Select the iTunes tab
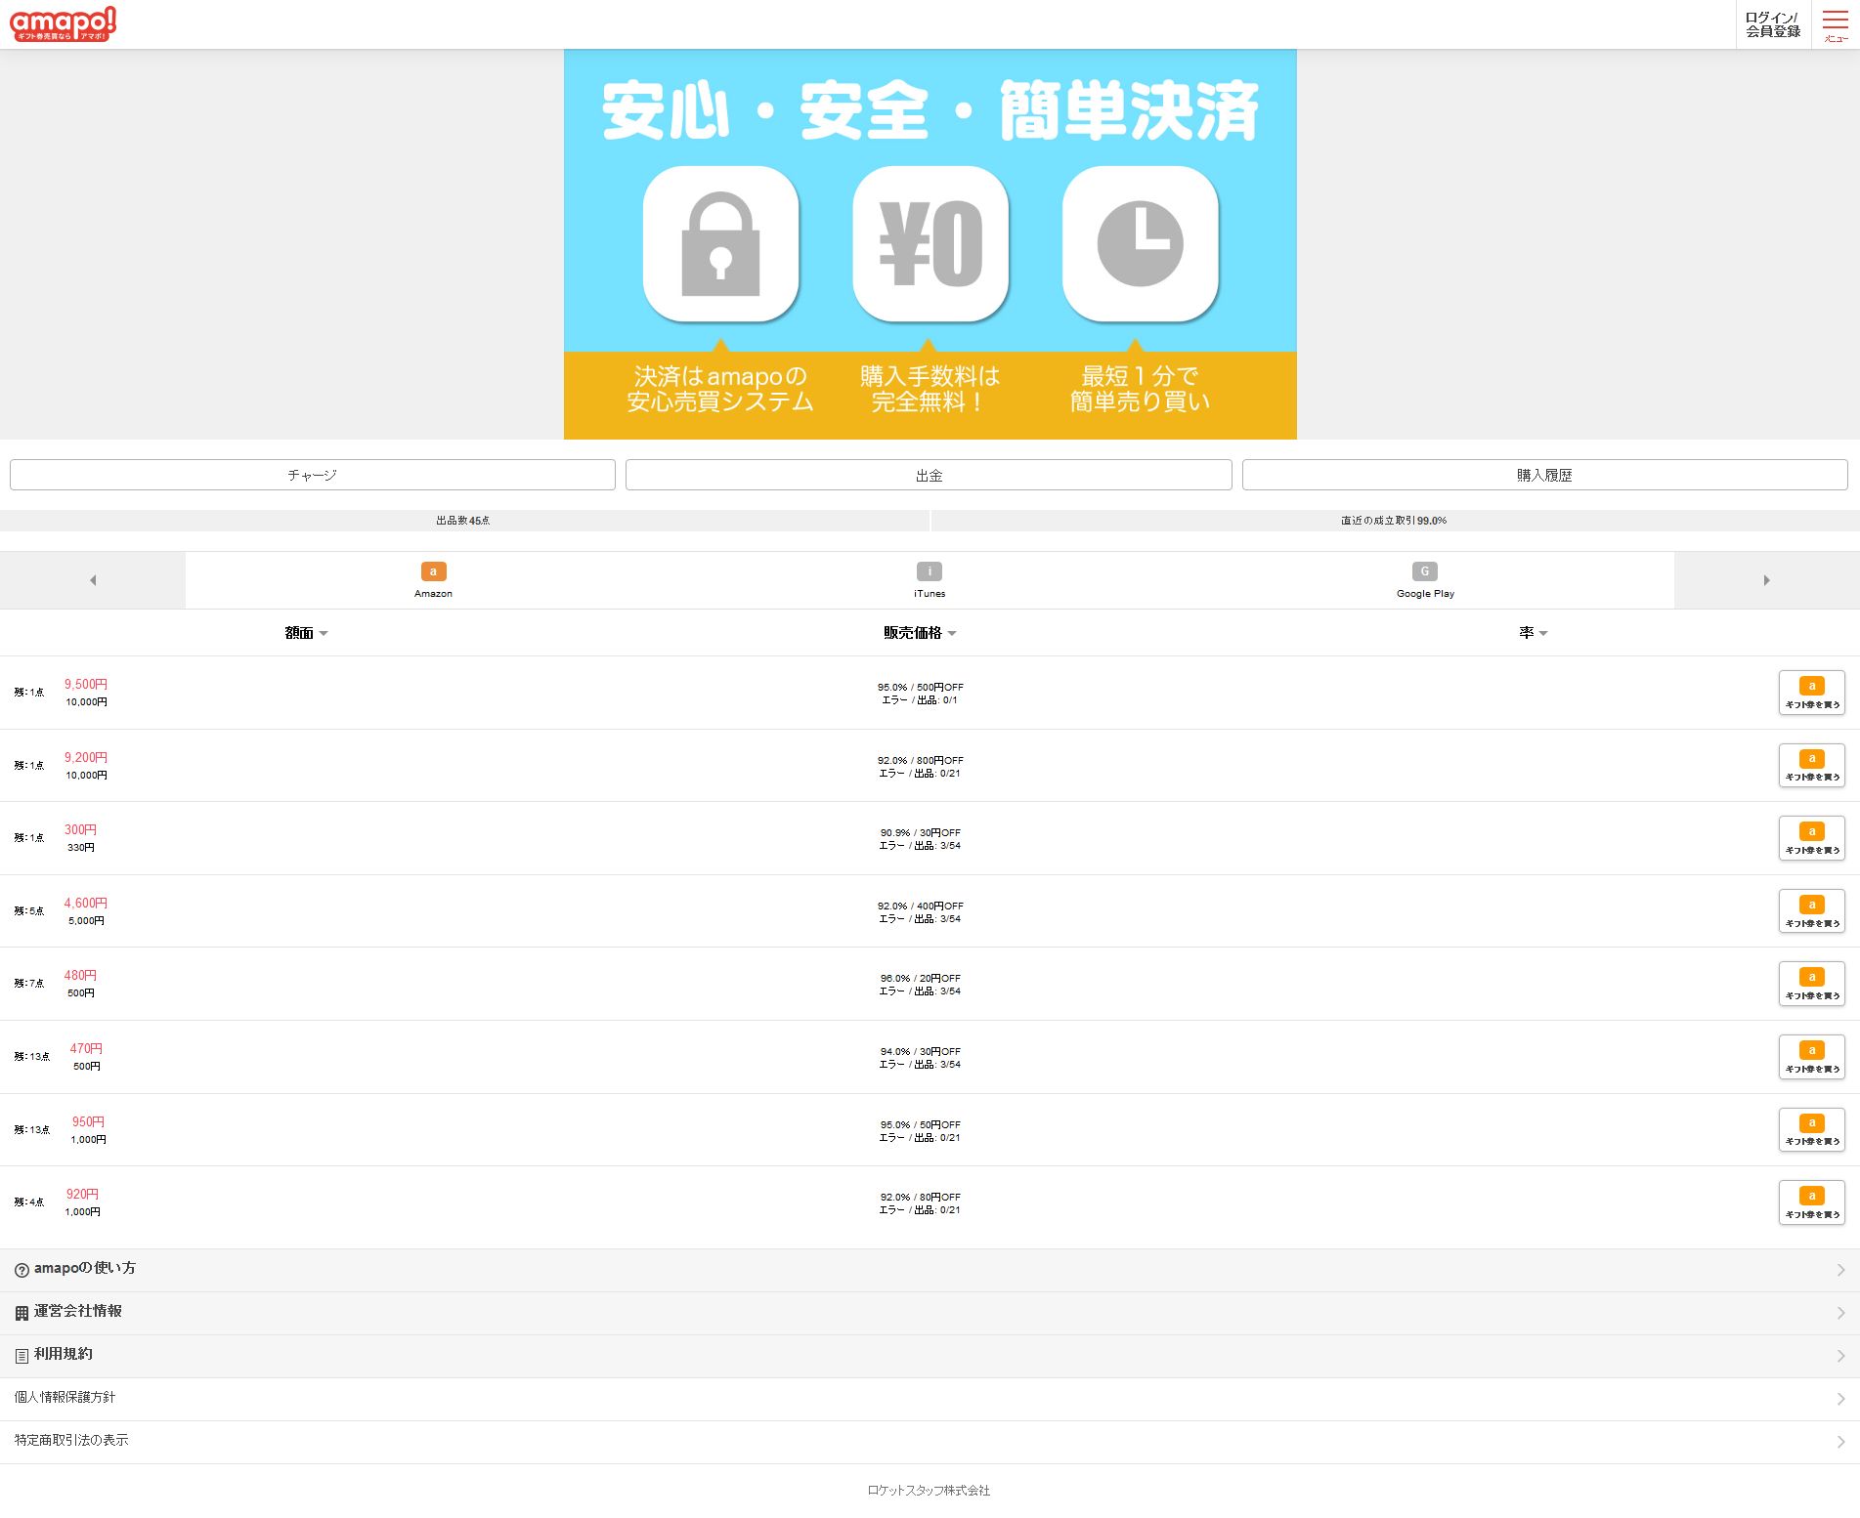The height and width of the screenshot is (1518, 1860). click(930, 580)
